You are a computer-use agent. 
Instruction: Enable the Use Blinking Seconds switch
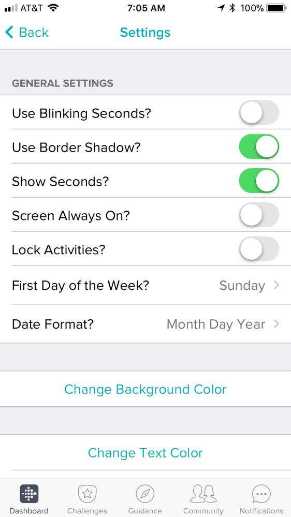point(259,112)
